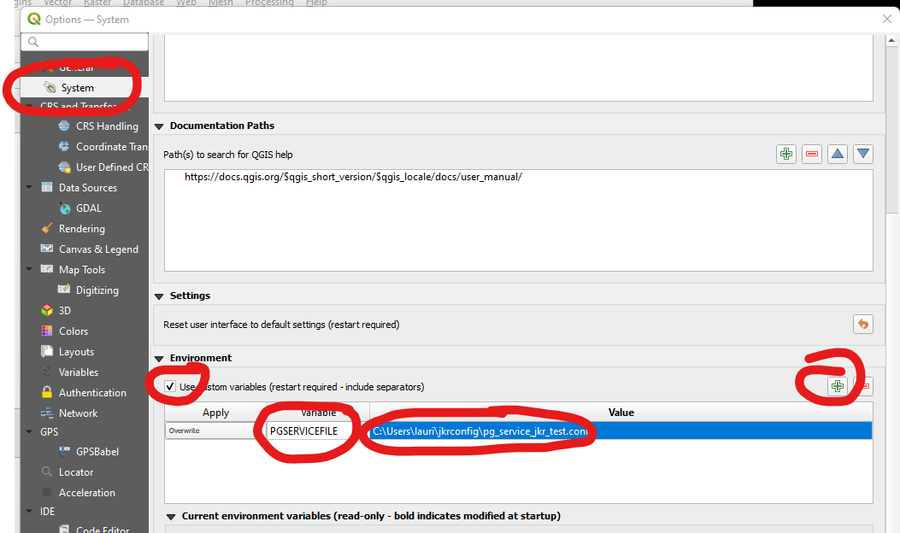900x533 pixels.
Task: Add a documentation help path
Action: [786, 154]
